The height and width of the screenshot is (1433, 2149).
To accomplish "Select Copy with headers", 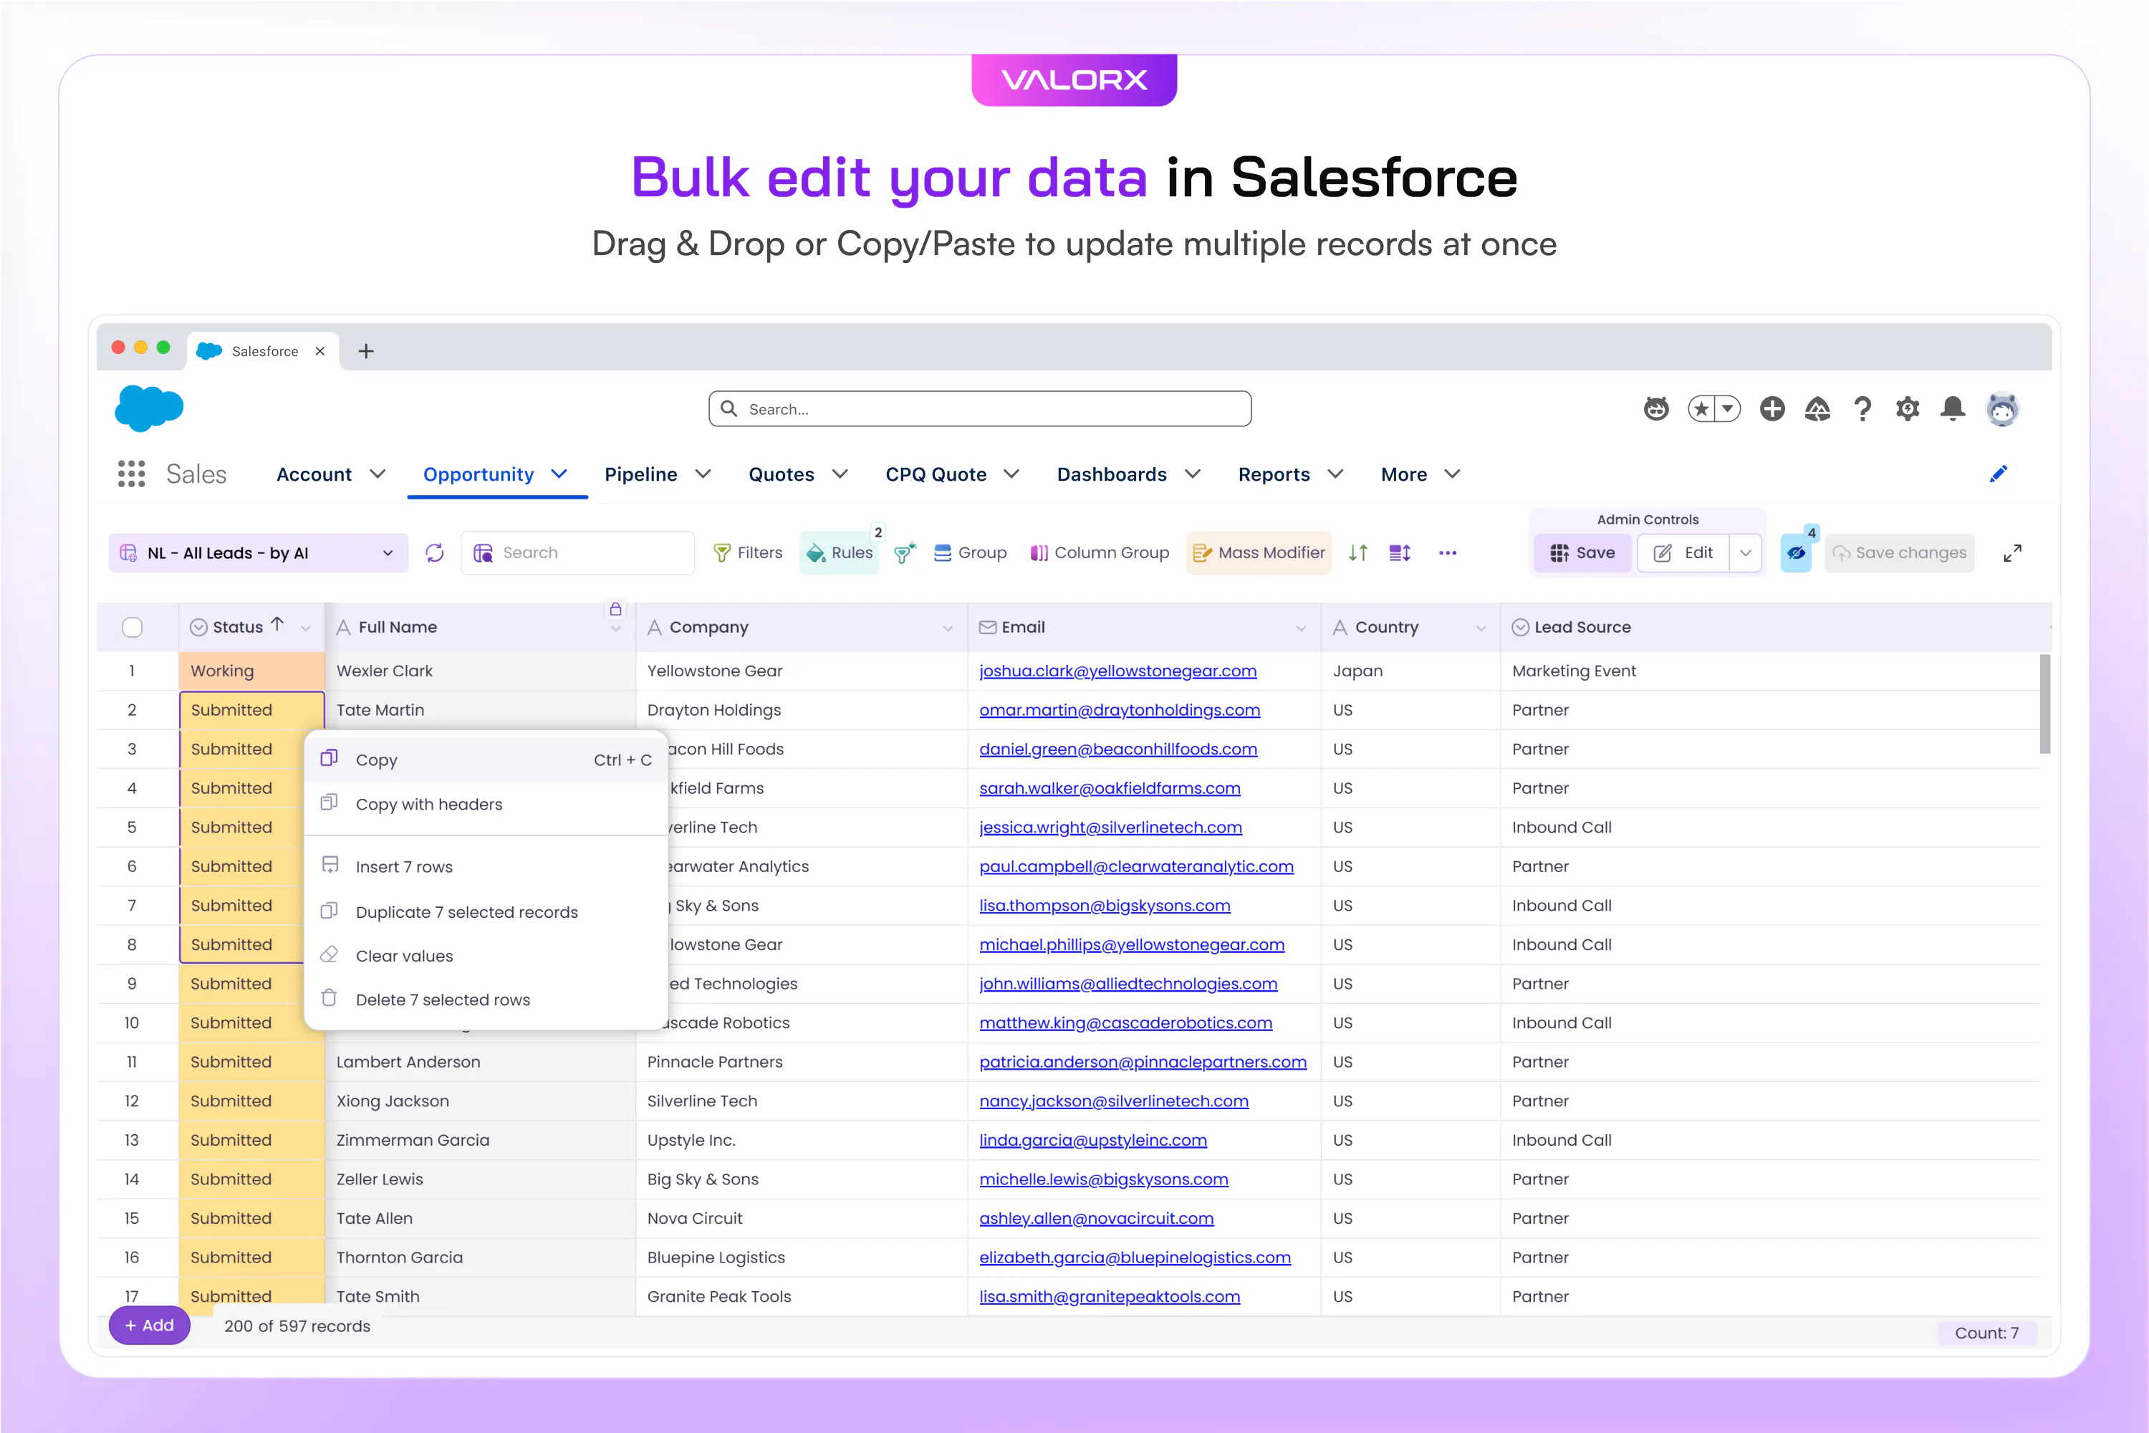I will tap(486, 804).
